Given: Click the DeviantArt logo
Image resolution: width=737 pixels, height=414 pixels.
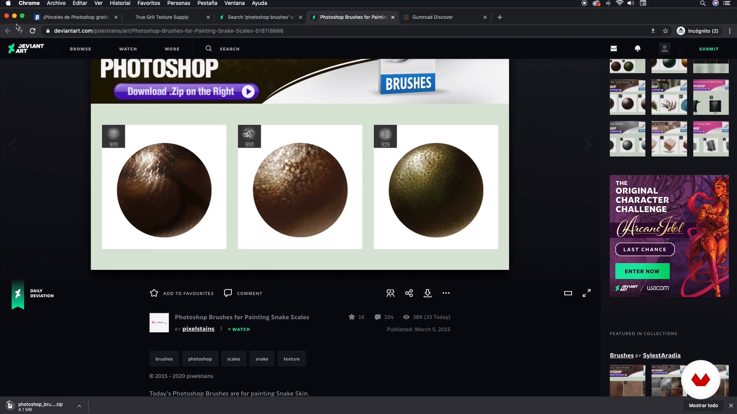Looking at the screenshot, I should (26, 48).
